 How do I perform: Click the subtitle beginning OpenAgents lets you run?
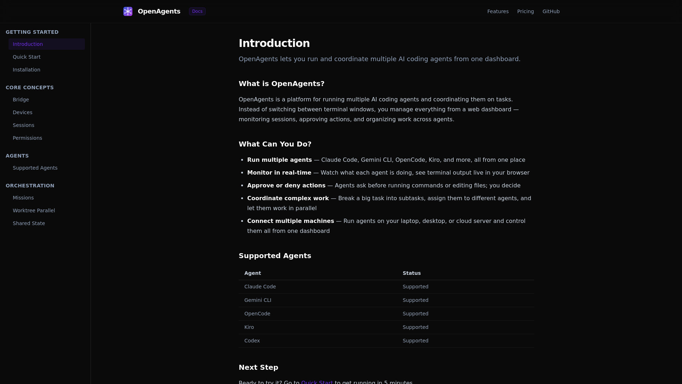coord(379,59)
